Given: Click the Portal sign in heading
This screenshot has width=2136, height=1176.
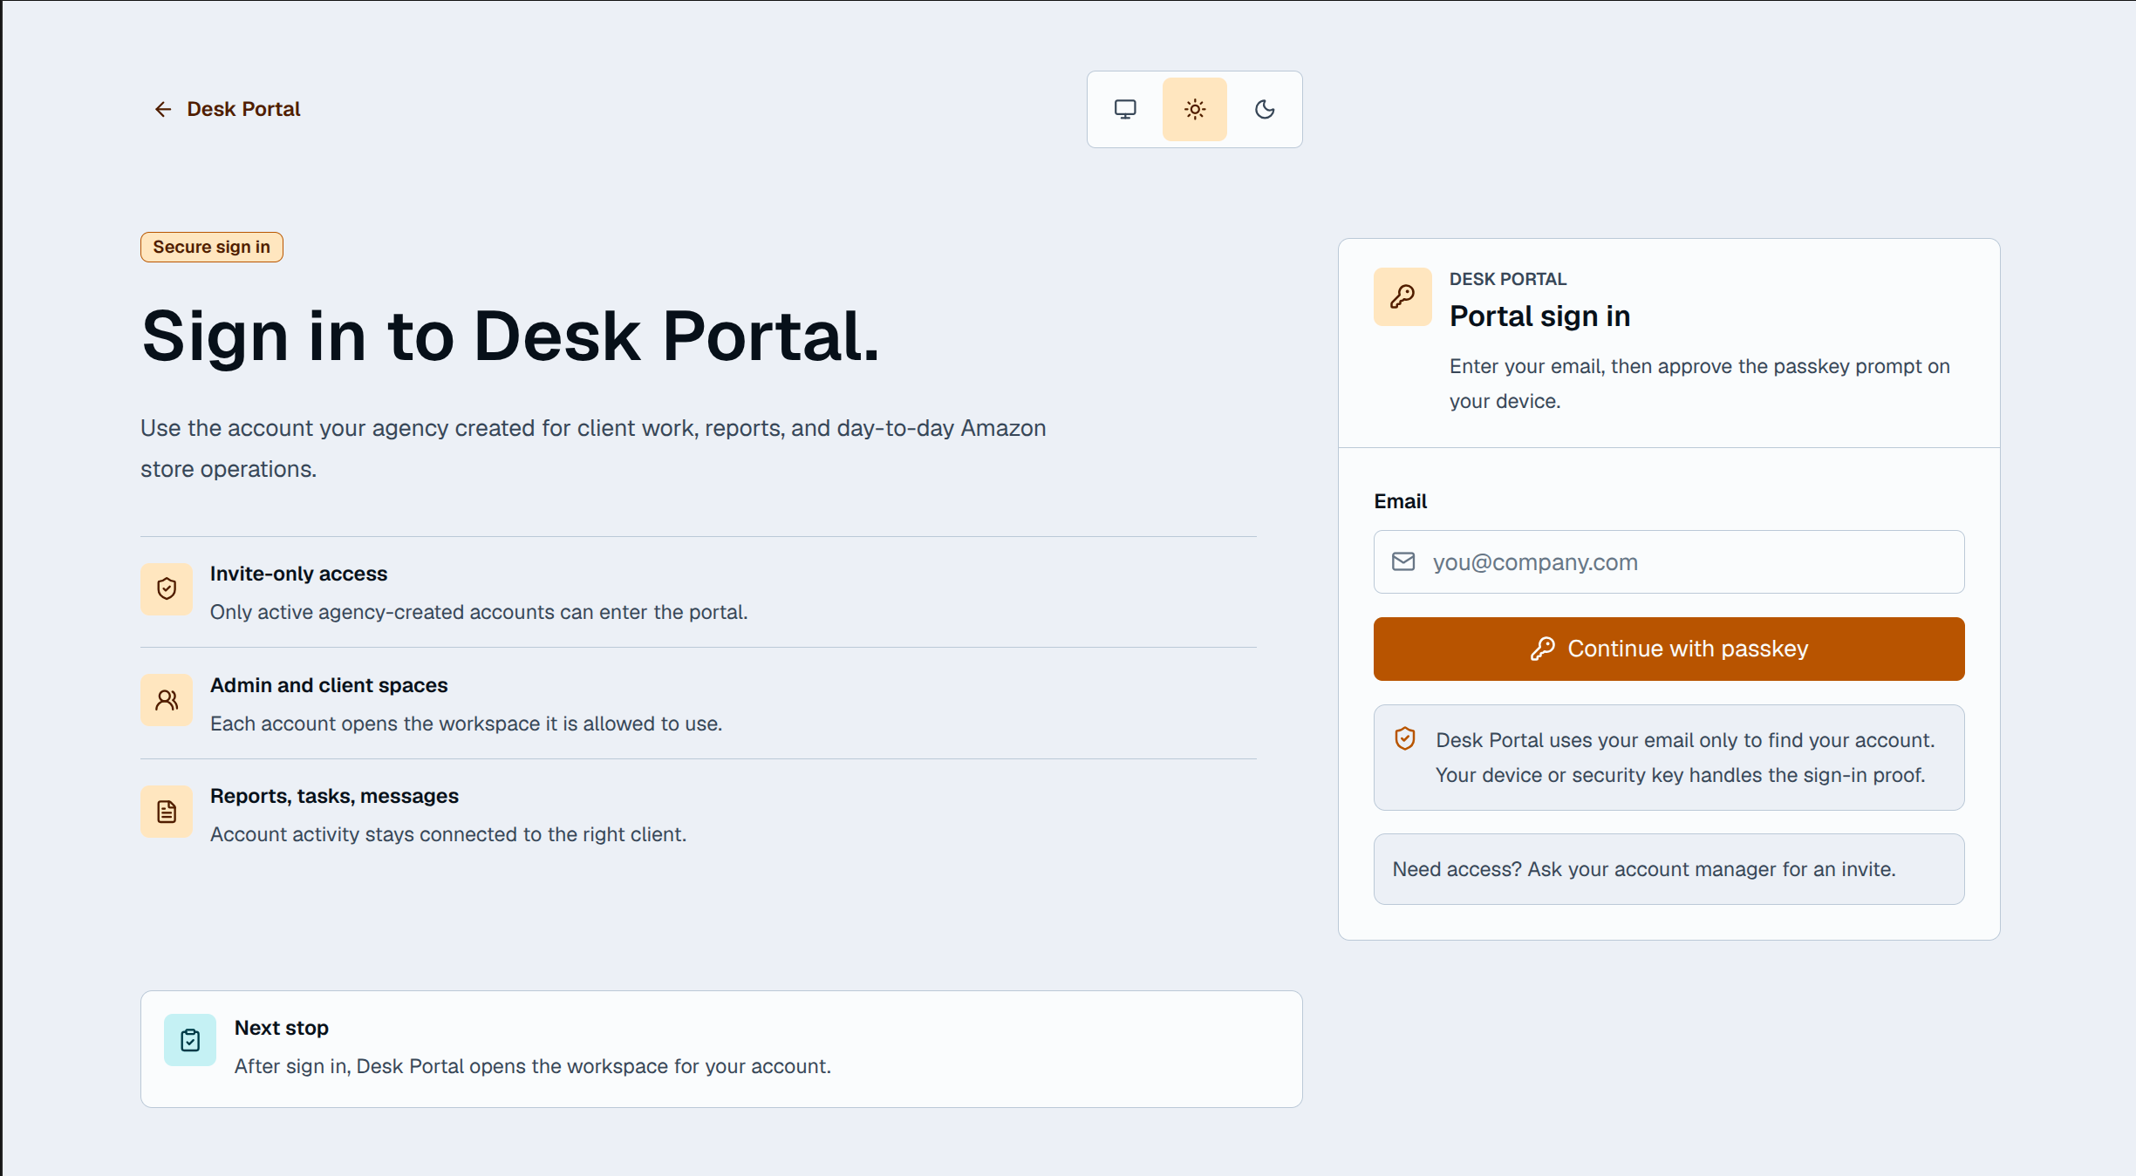Looking at the screenshot, I should 1539,316.
